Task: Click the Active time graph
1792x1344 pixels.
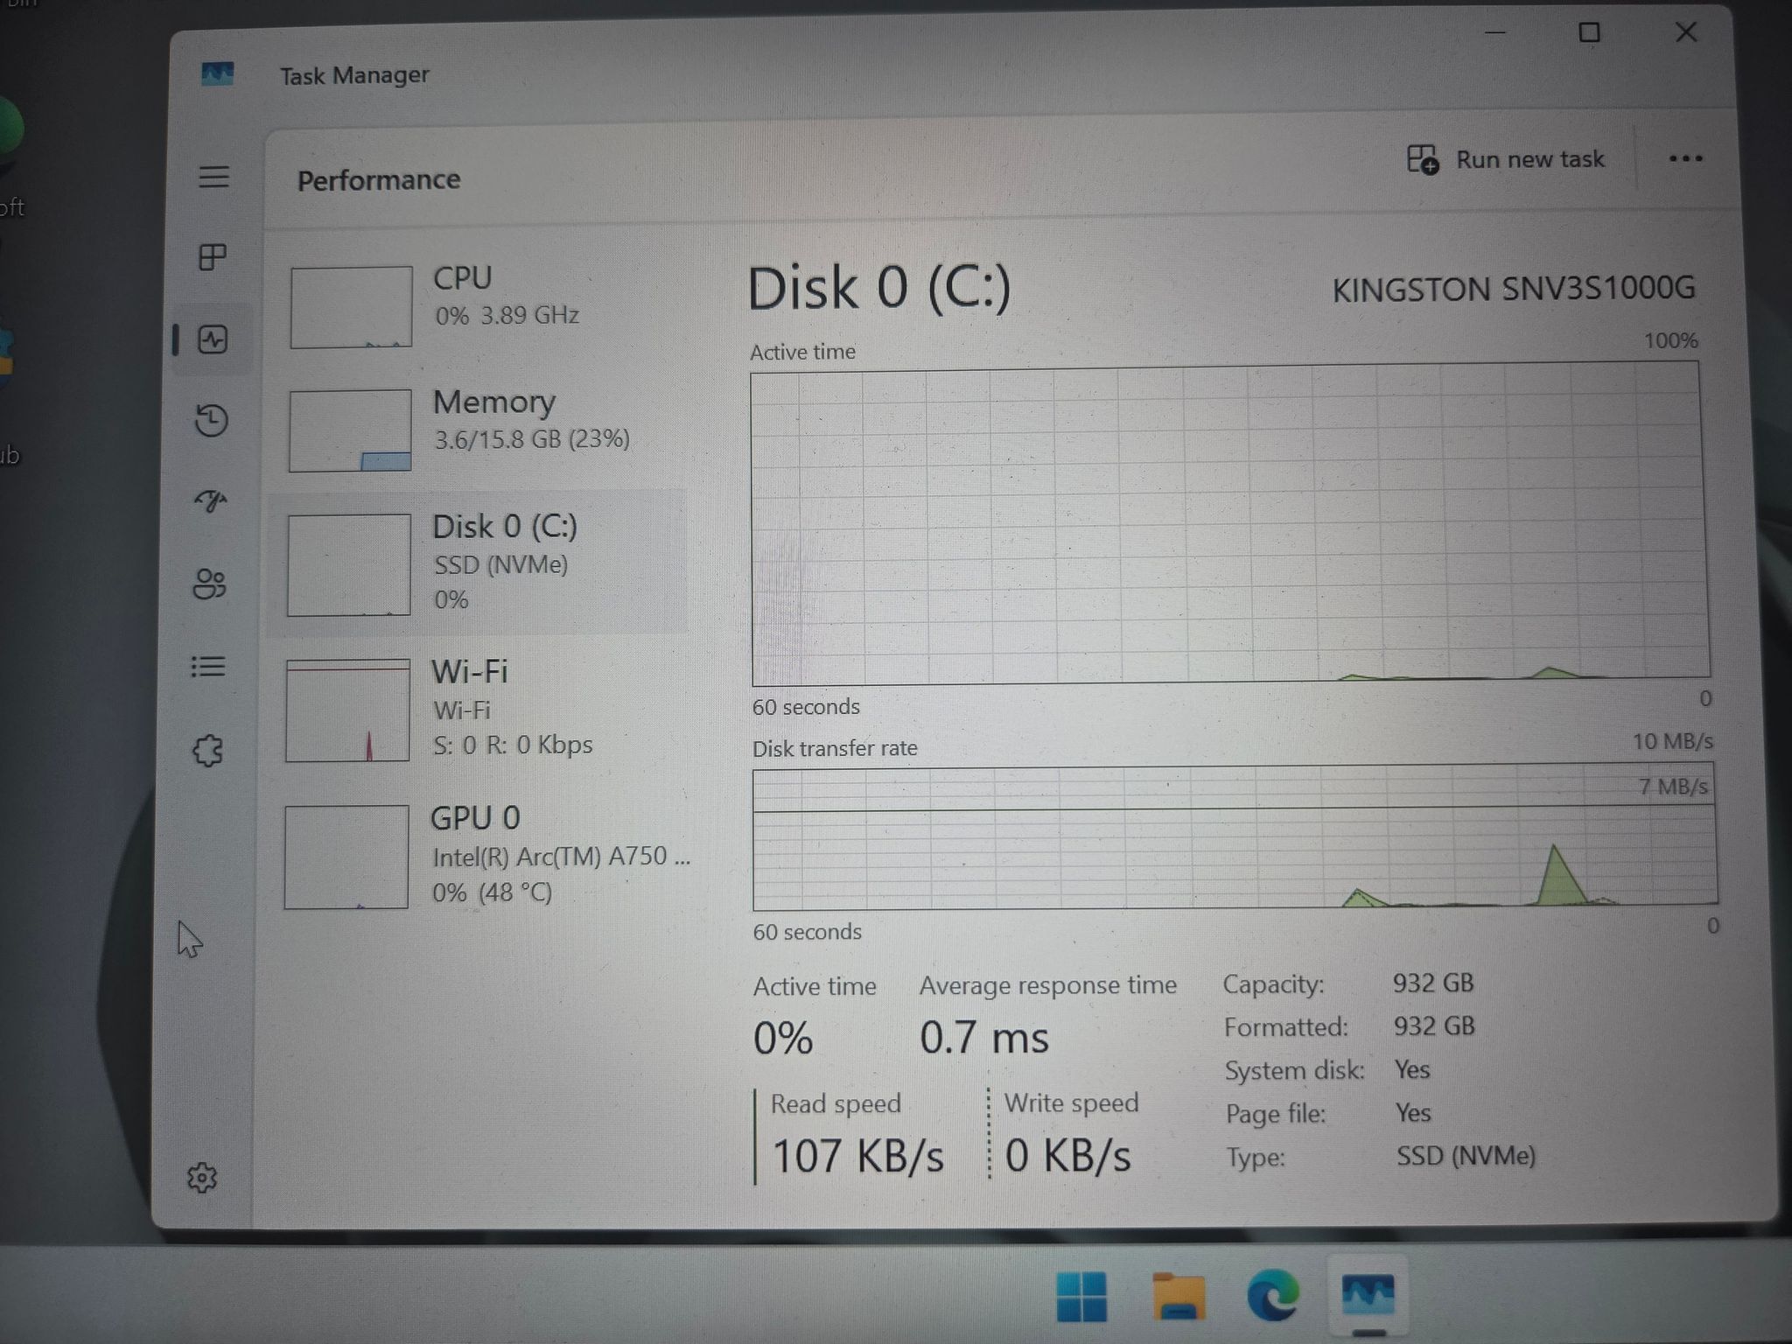Action: (1229, 525)
